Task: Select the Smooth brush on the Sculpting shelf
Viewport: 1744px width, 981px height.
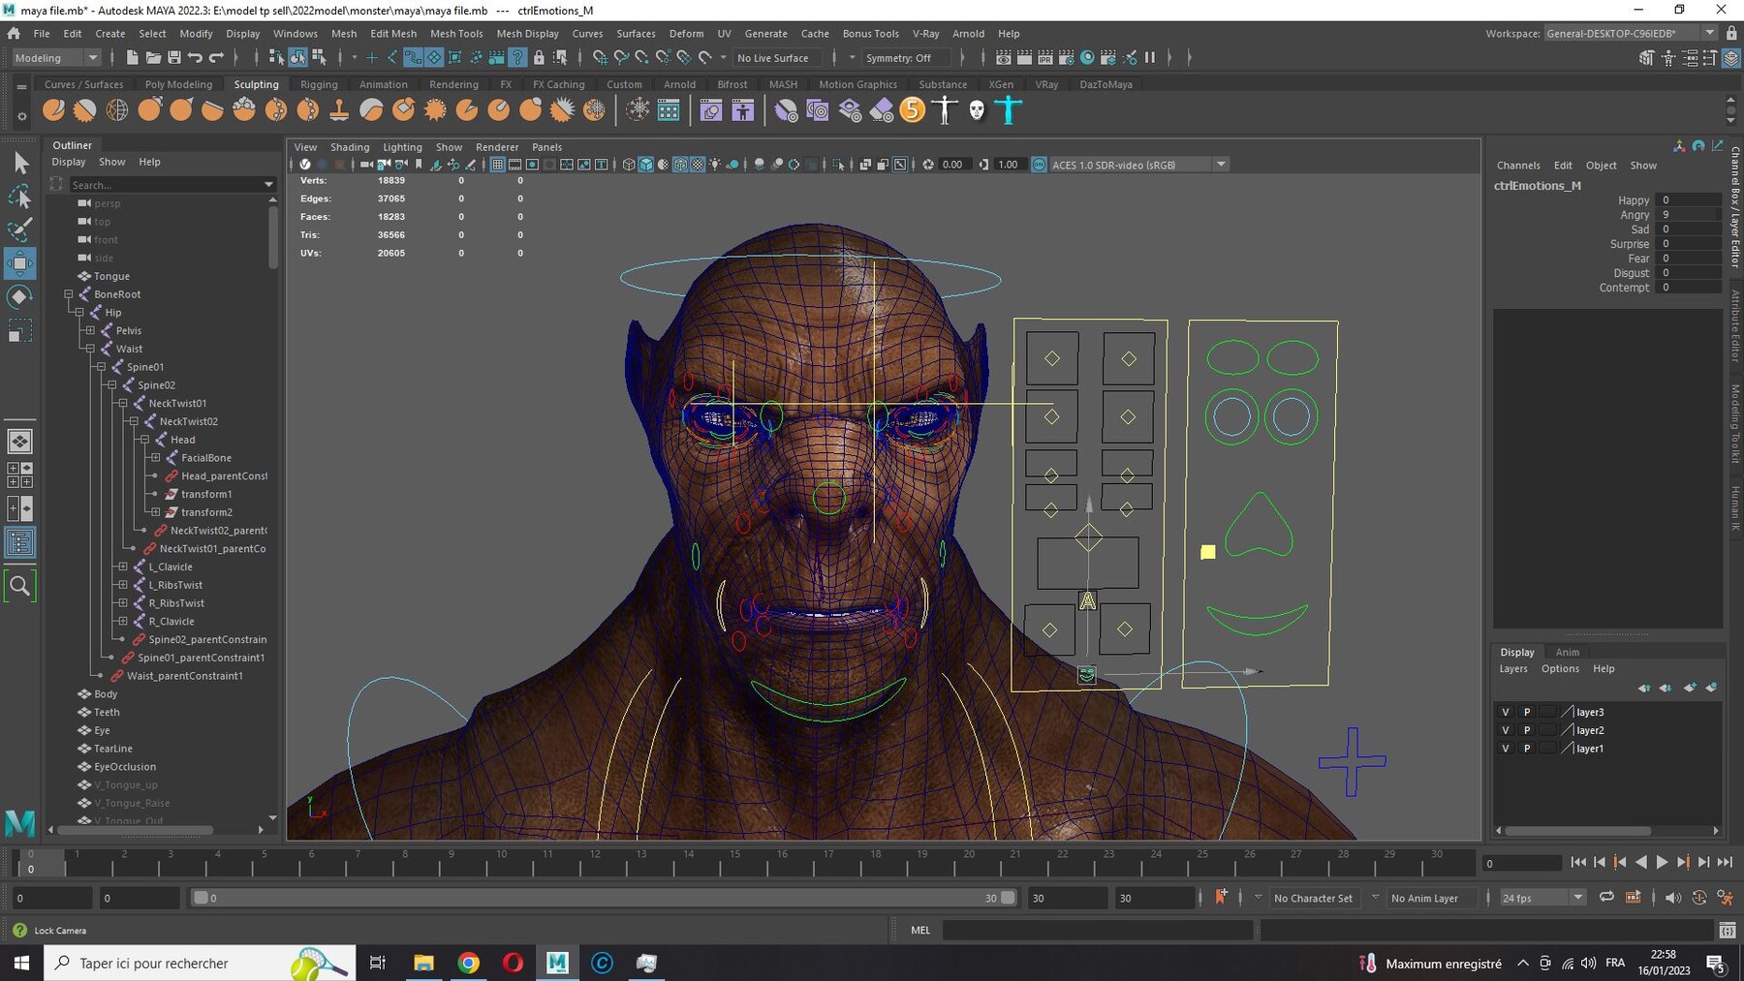Action: pyautogui.click(x=84, y=109)
